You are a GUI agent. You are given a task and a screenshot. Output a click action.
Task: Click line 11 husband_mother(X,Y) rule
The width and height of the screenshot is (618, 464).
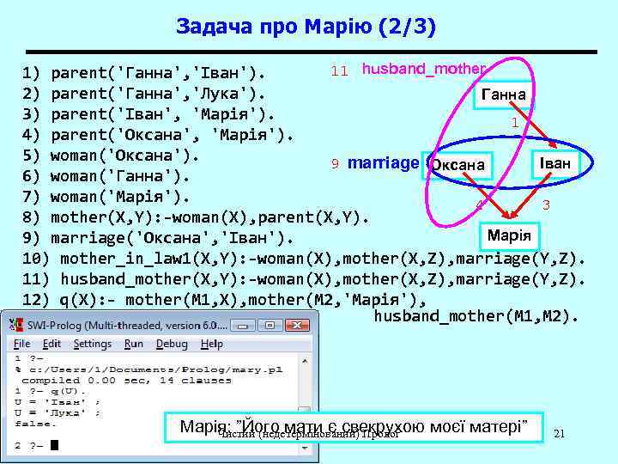[x=304, y=279]
